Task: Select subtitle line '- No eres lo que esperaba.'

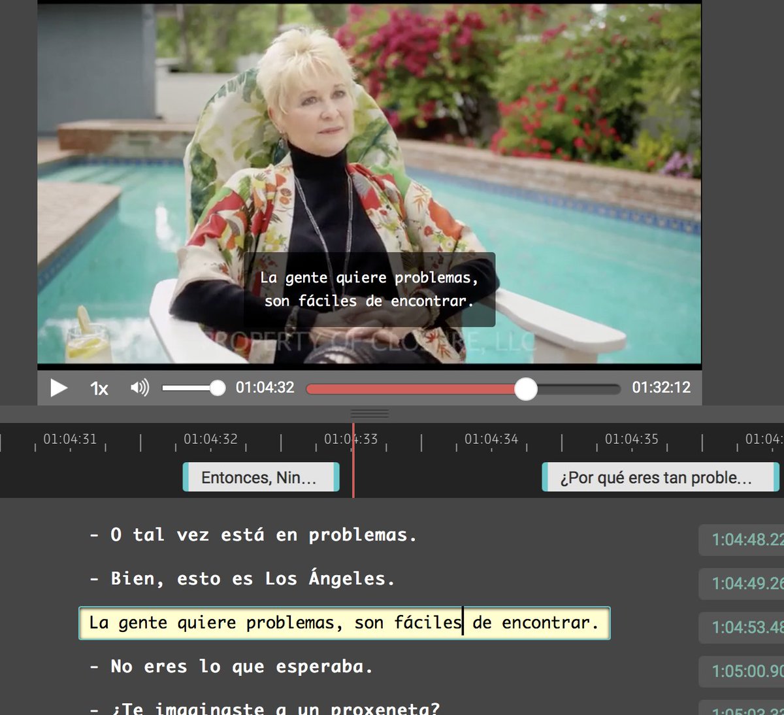Action: [231, 667]
